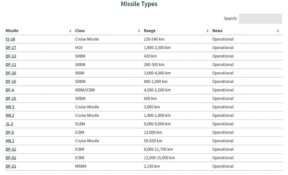Open the YJ-18 missile link
The width and height of the screenshot is (288, 175).
10,39
